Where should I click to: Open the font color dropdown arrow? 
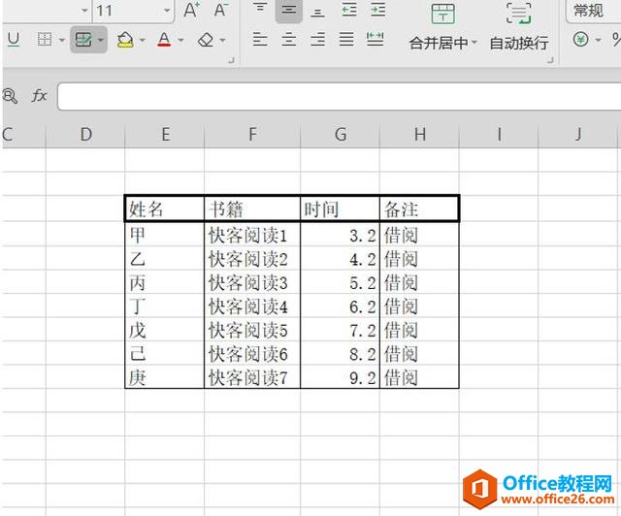181,40
